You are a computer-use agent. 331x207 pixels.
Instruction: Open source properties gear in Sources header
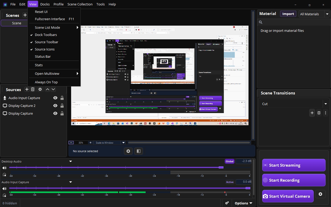[x=40, y=89]
